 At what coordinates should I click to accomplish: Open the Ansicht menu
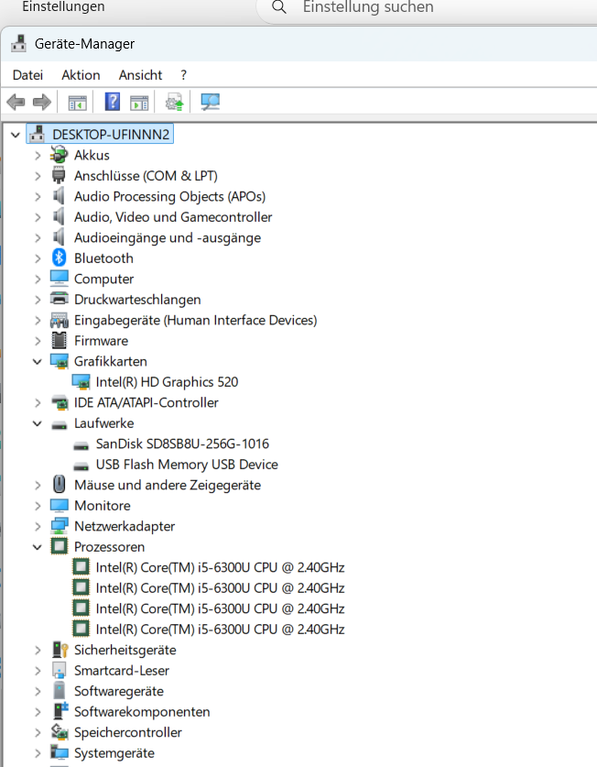140,75
